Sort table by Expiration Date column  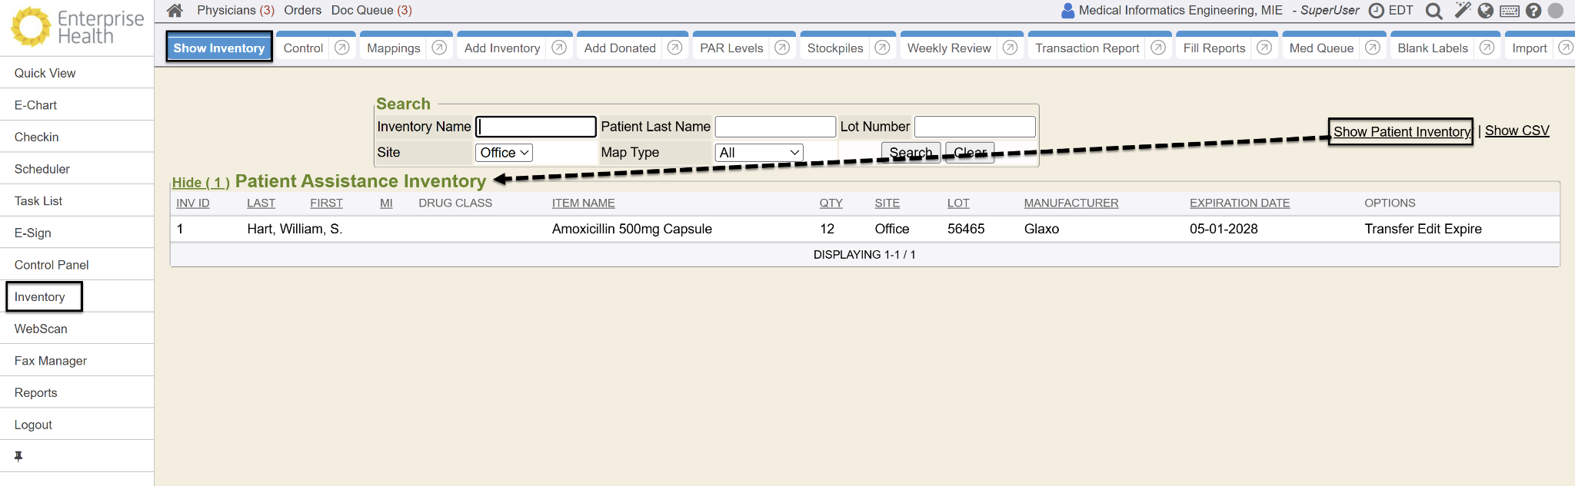coord(1239,203)
